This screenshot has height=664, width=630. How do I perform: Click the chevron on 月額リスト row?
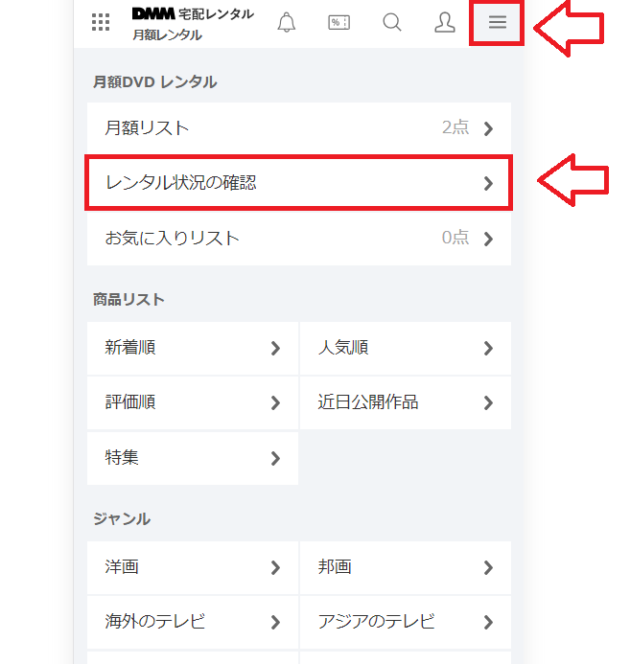(488, 128)
